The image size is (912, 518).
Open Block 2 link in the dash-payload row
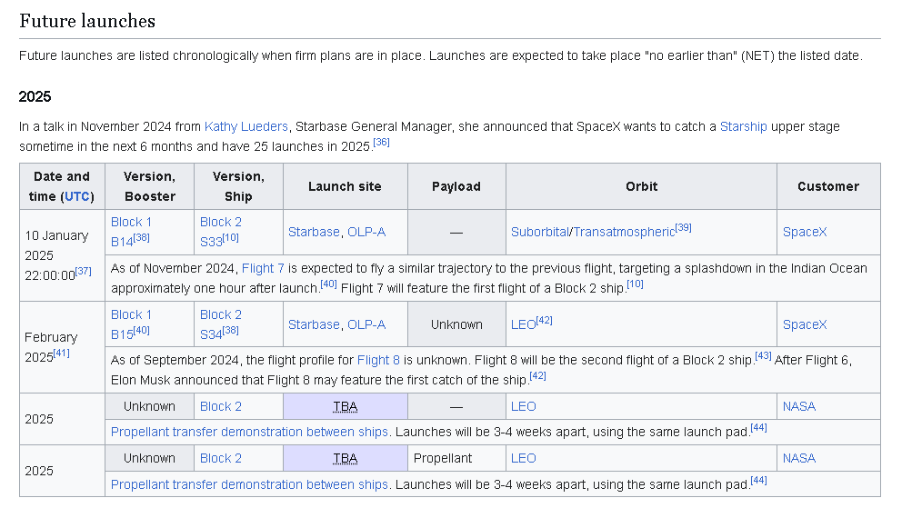tap(221, 407)
